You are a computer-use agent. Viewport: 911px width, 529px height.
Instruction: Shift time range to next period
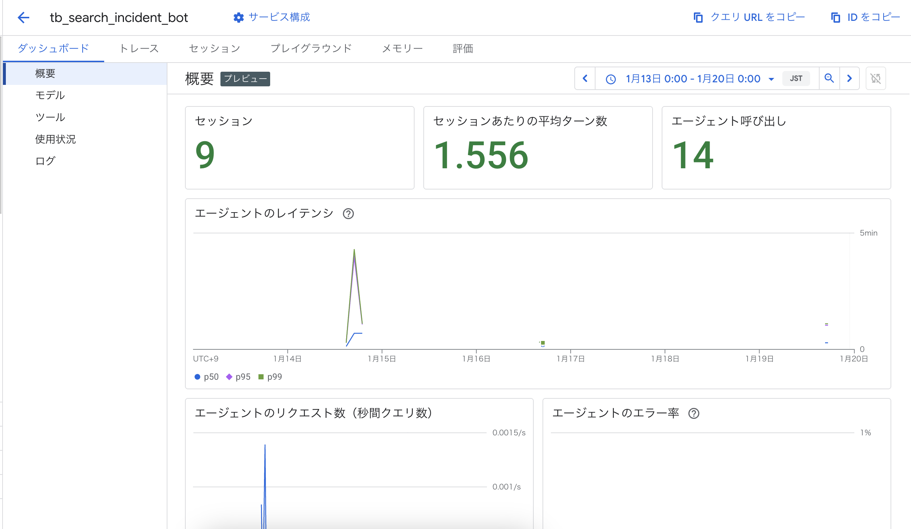(850, 78)
